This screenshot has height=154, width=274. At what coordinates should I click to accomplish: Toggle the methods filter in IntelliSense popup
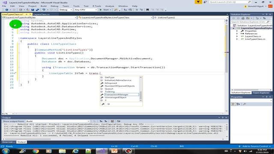108,104
